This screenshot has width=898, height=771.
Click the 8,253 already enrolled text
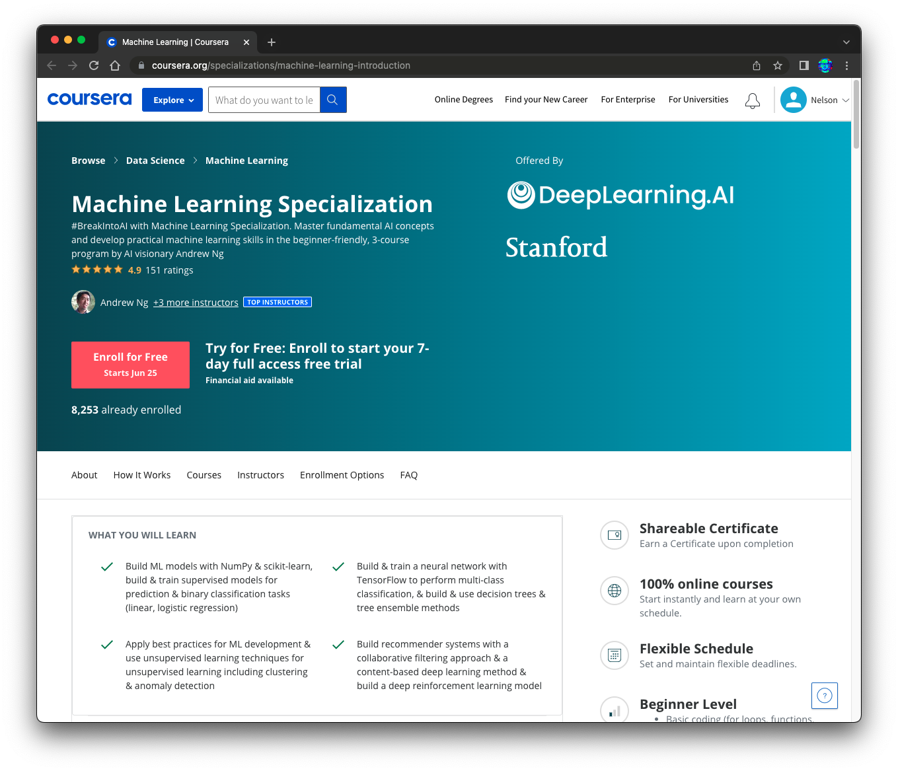tap(126, 410)
